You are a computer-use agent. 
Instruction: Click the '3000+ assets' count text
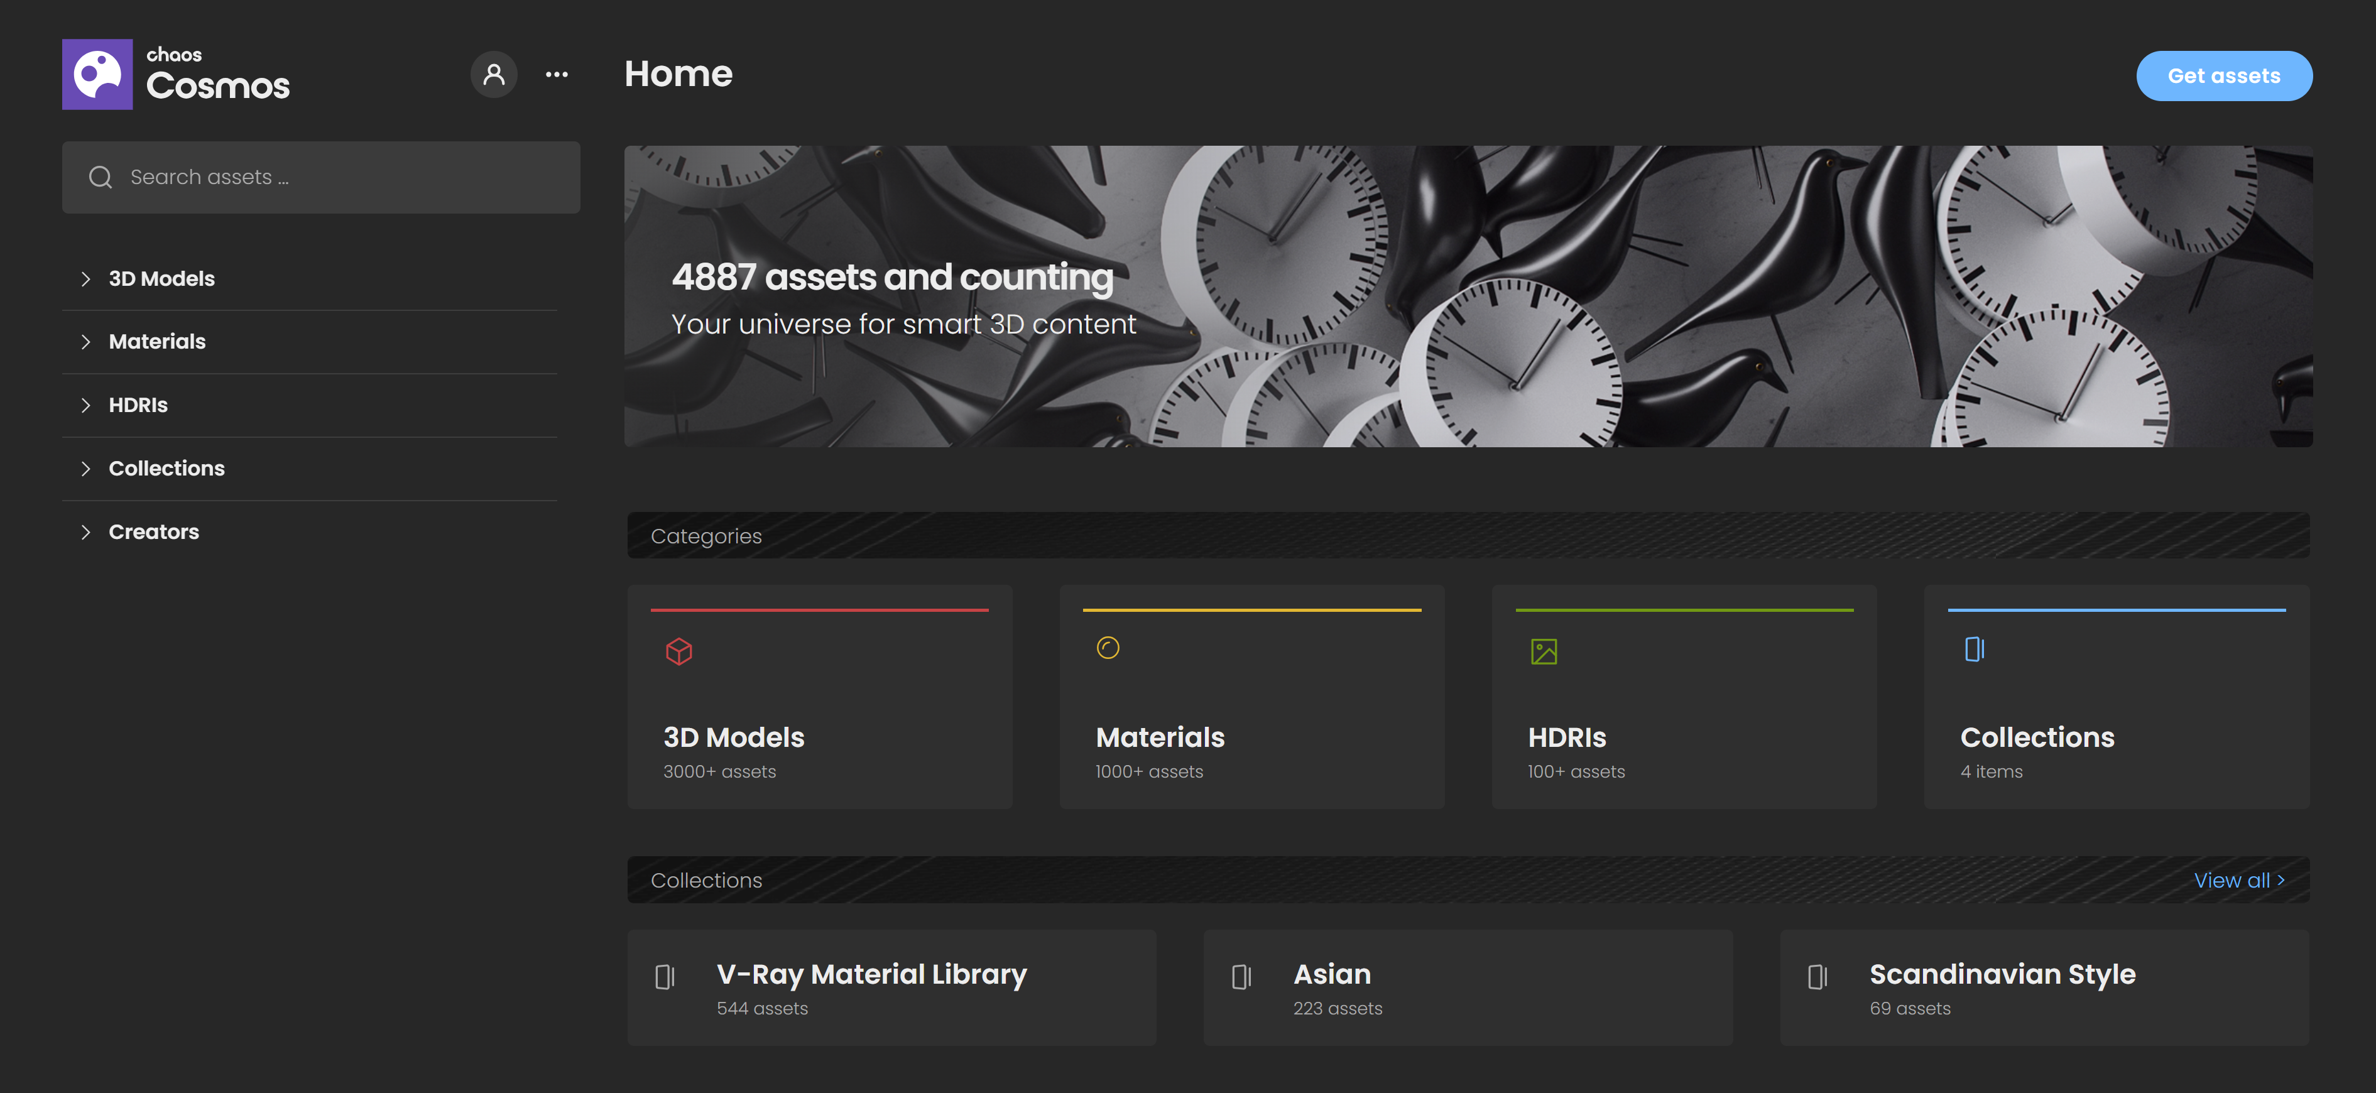pyautogui.click(x=719, y=772)
